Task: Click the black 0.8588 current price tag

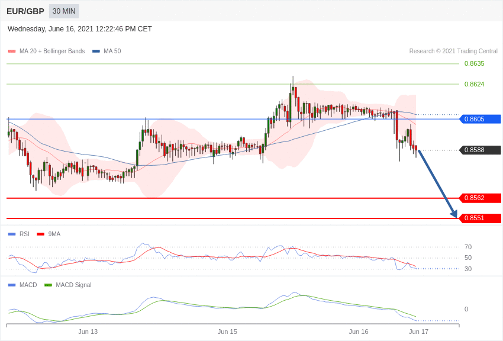Action: click(x=481, y=150)
